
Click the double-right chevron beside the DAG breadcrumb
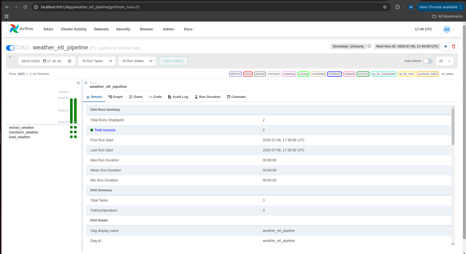click(86, 83)
